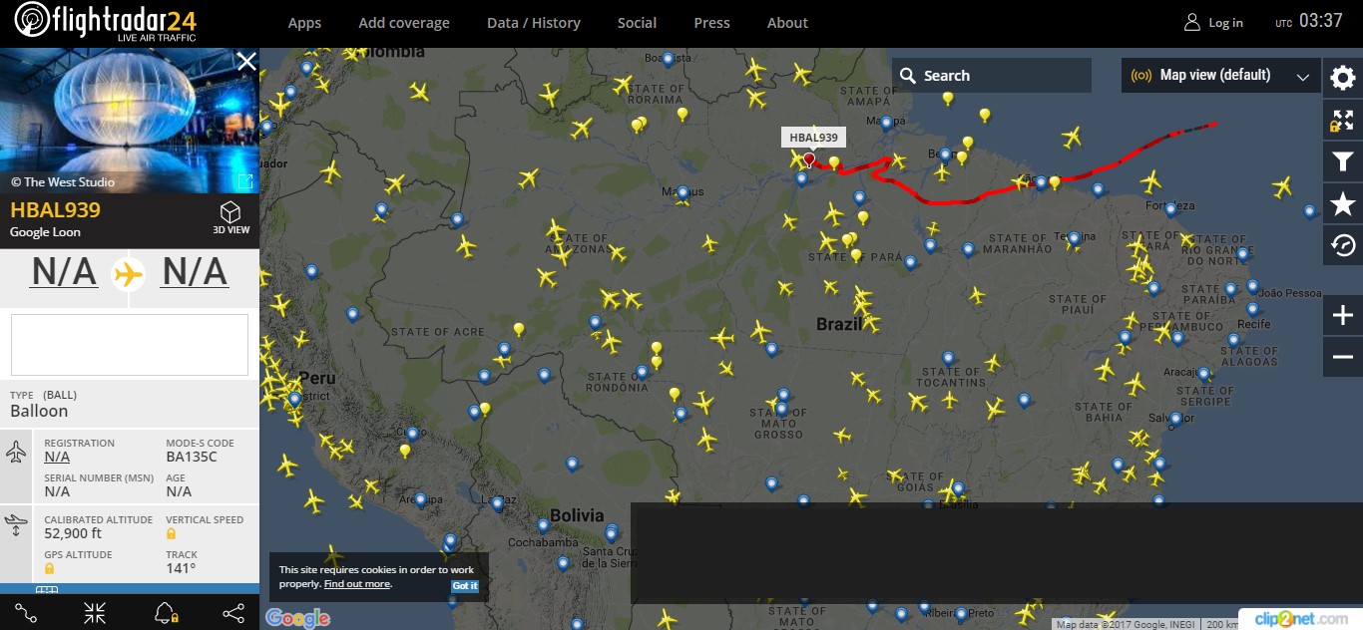Open the Data / History menu
1363x630 pixels.
click(534, 23)
